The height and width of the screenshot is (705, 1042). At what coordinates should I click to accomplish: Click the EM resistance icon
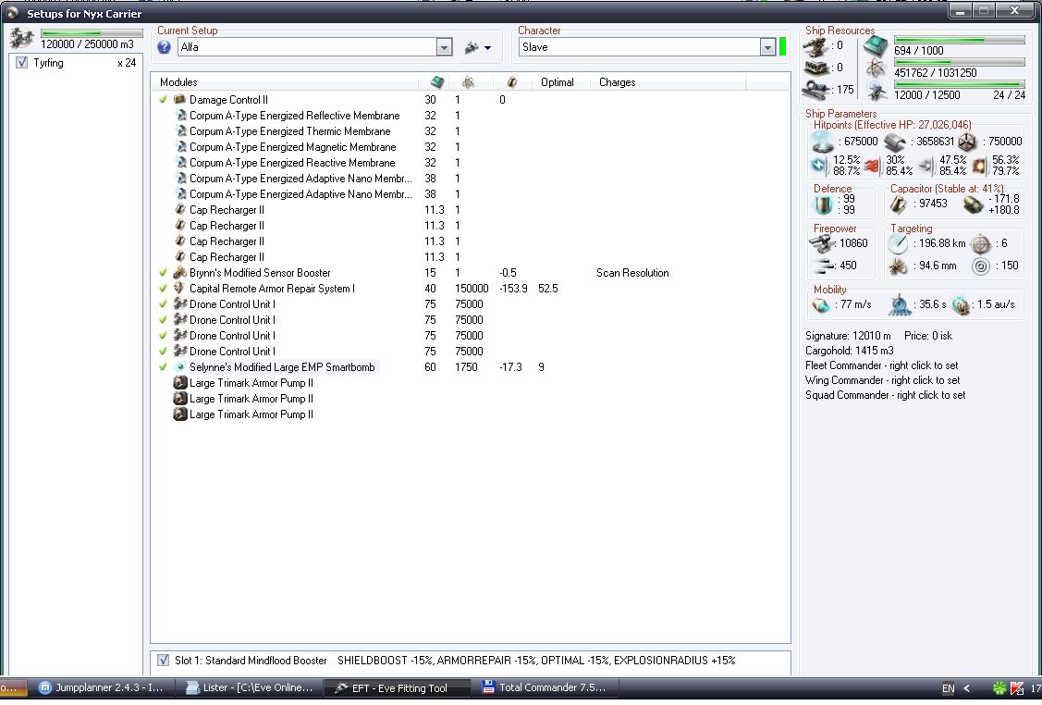pyautogui.click(x=819, y=165)
